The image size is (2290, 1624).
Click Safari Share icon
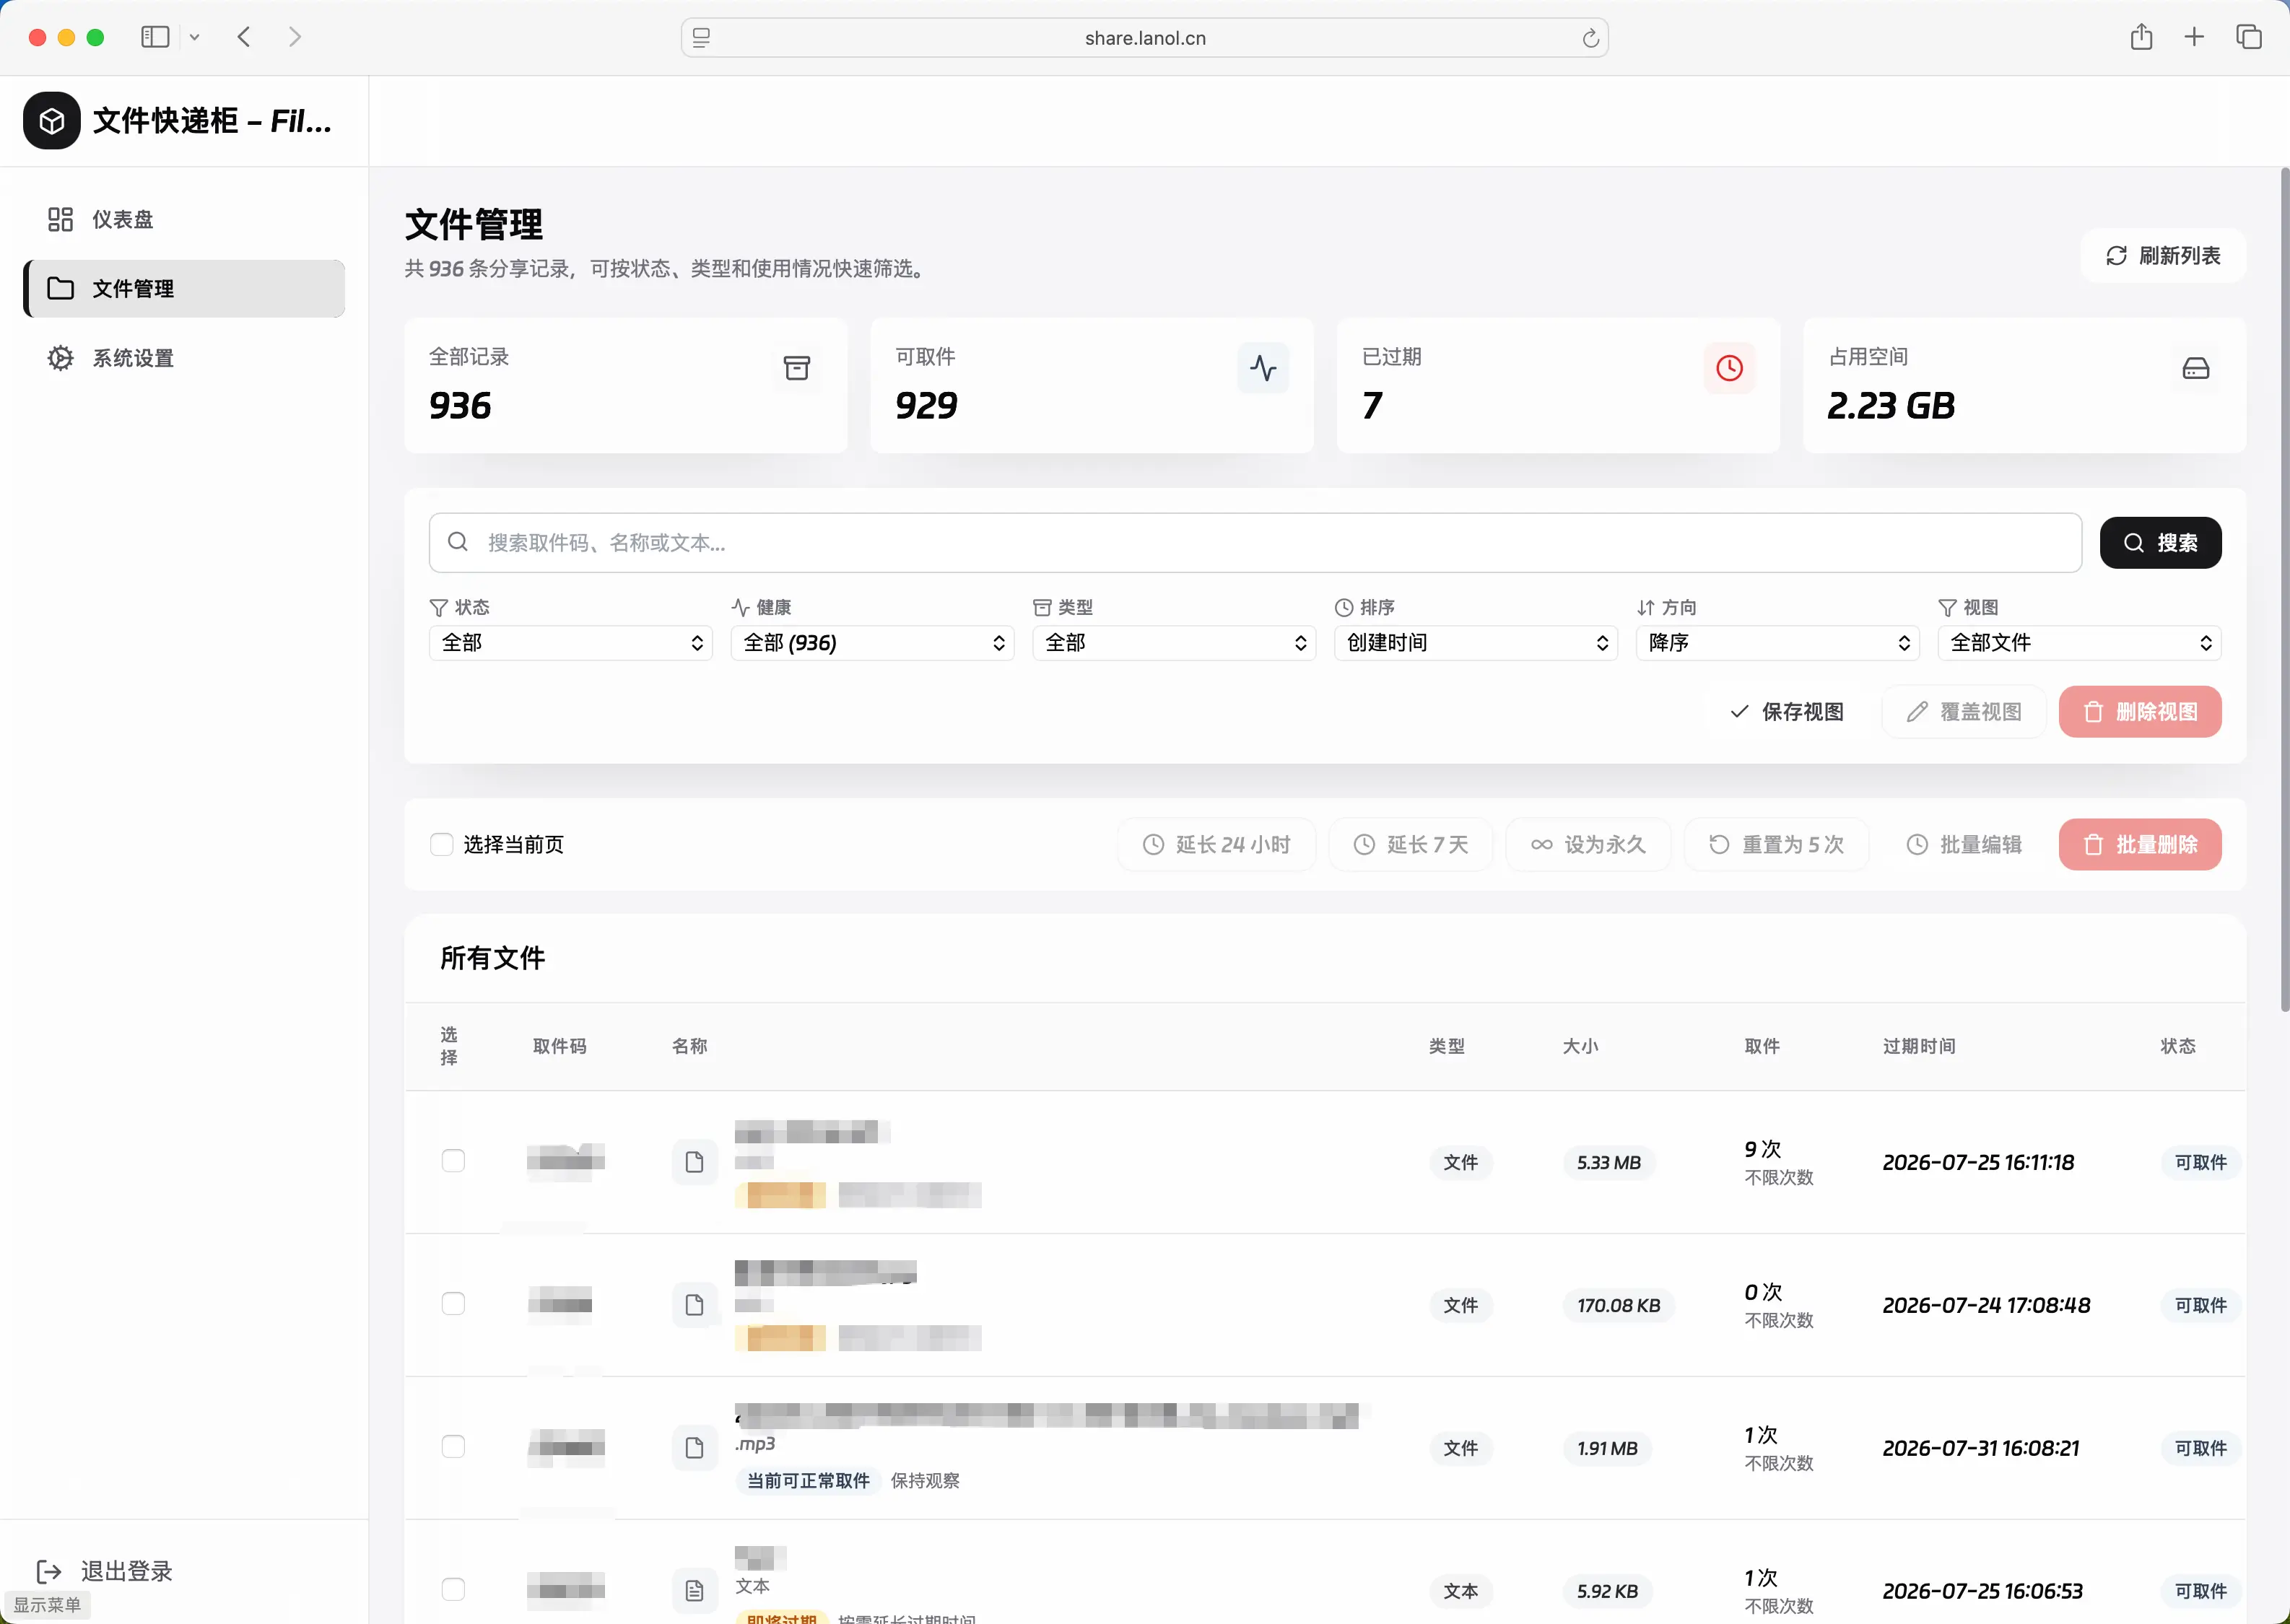[2141, 37]
